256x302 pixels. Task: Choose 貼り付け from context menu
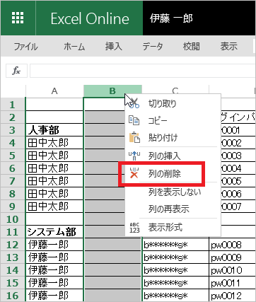pyautogui.click(x=163, y=137)
